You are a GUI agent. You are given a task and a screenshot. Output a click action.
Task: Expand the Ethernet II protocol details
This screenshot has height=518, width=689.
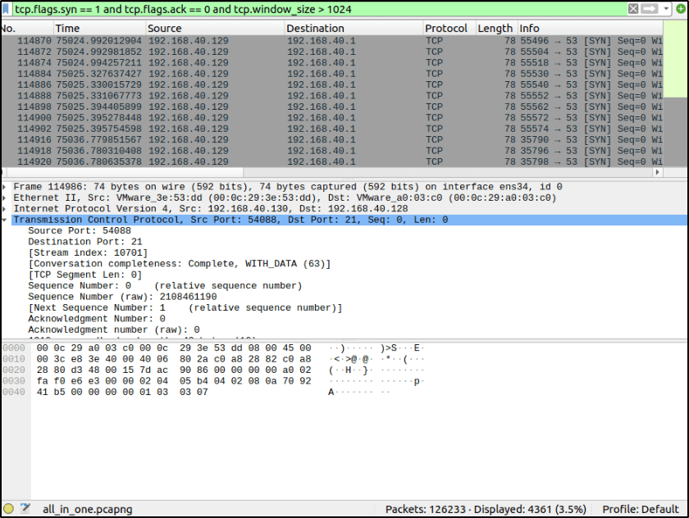coord(7,198)
